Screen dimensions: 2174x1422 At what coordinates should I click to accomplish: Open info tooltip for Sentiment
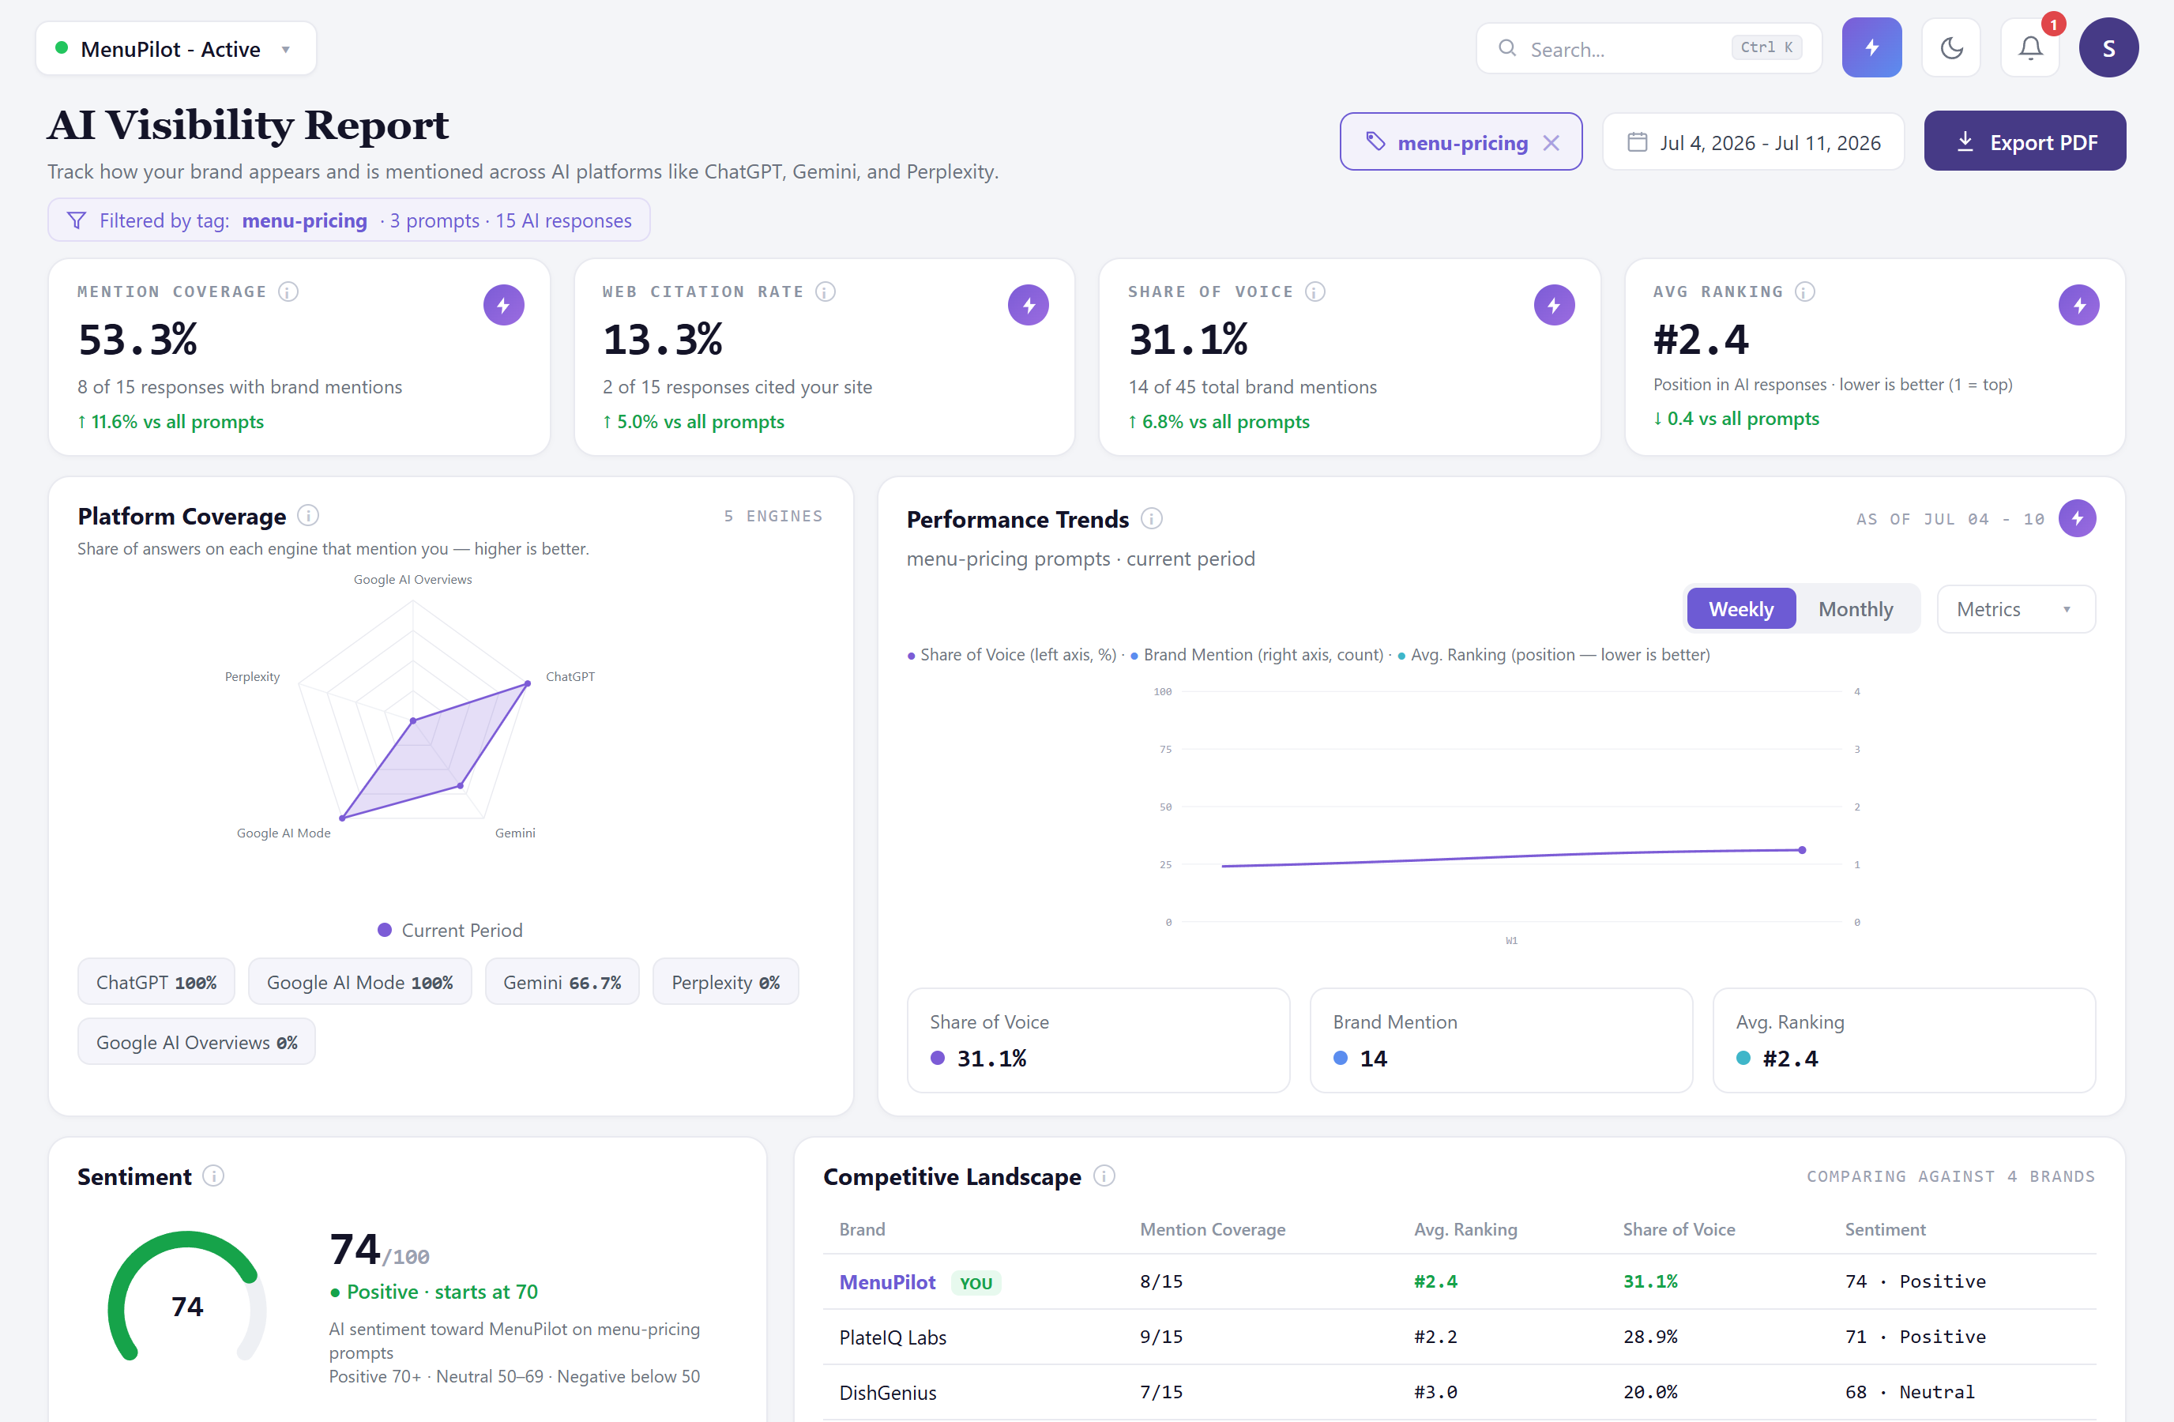[213, 1176]
